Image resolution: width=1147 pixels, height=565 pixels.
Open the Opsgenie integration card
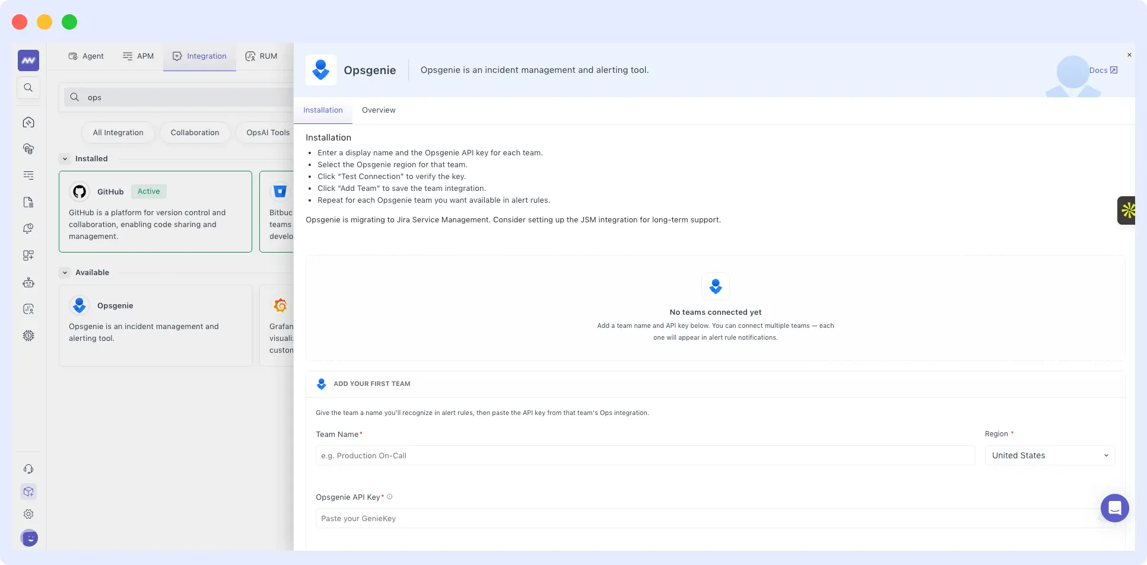pyautogui.click(x=155, y=325)
